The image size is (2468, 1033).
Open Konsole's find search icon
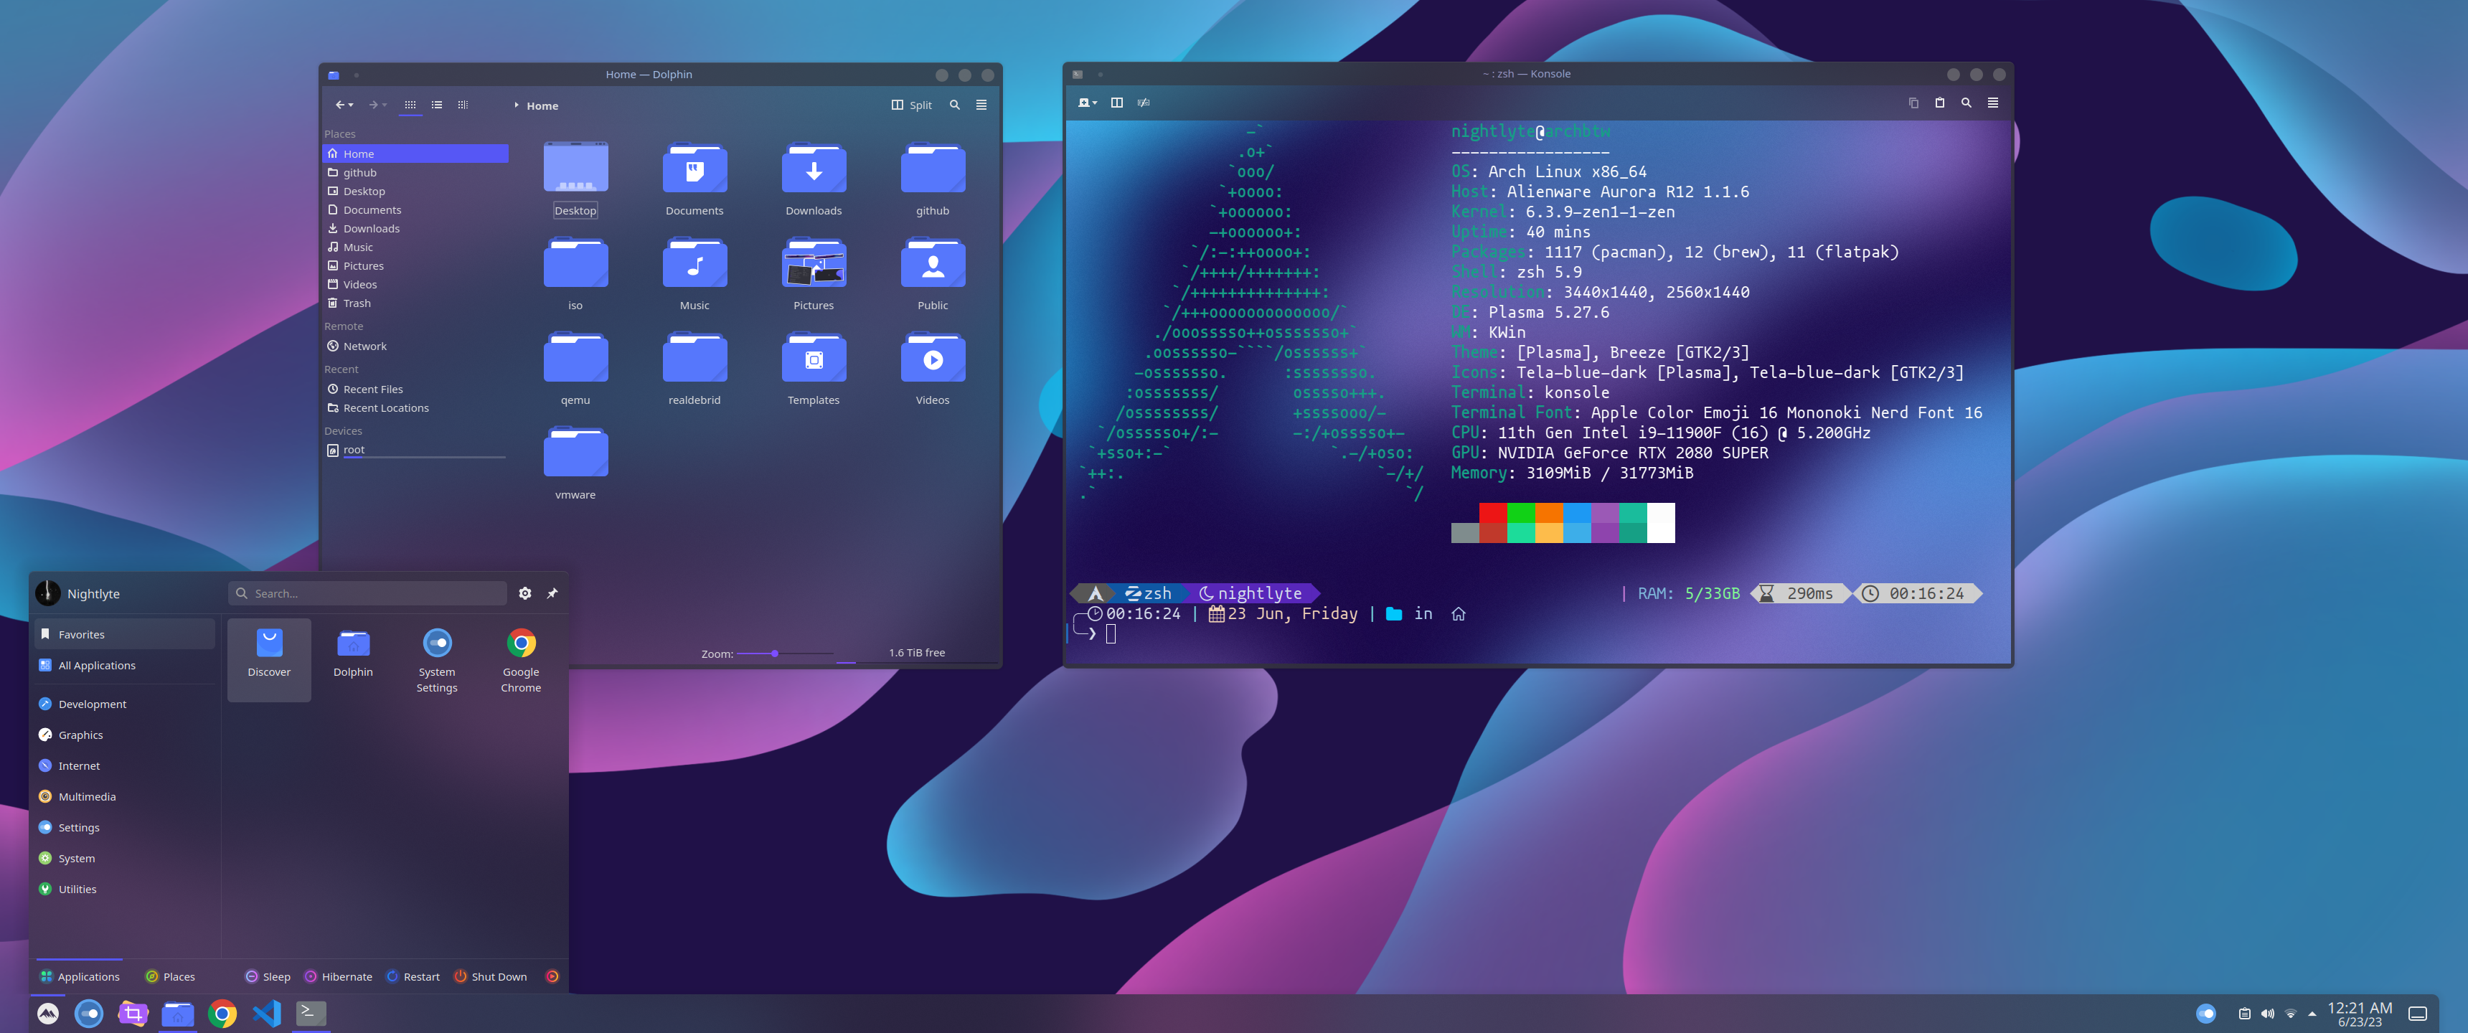coord(1966,103)
